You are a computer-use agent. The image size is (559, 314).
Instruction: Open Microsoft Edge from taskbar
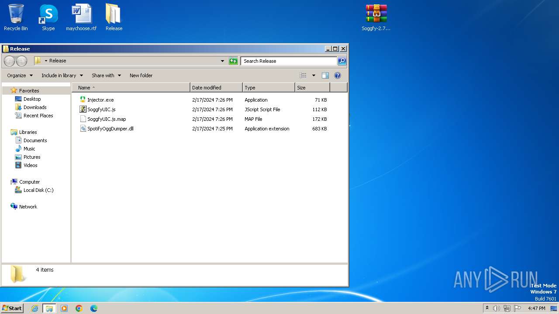(94, 308)
